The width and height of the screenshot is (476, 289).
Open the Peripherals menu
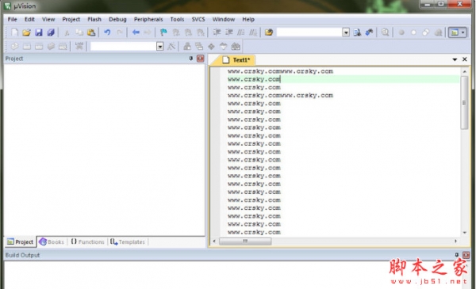click(148, 19)
